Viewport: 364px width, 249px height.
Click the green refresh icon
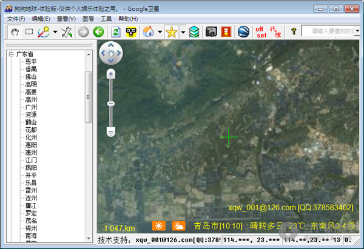[116, 32]
